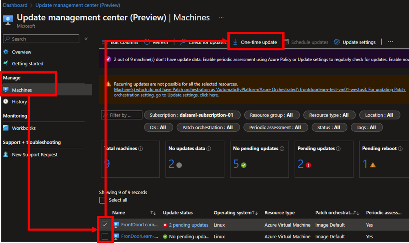
Task: Select Machines under Manage
Action: click(22, 90)
